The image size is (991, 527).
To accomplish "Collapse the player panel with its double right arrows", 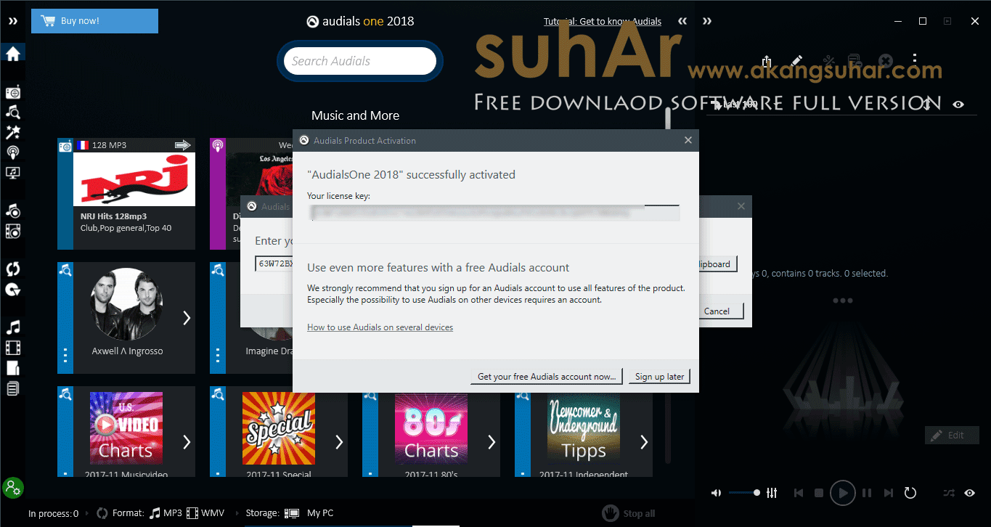I will 707,21.
